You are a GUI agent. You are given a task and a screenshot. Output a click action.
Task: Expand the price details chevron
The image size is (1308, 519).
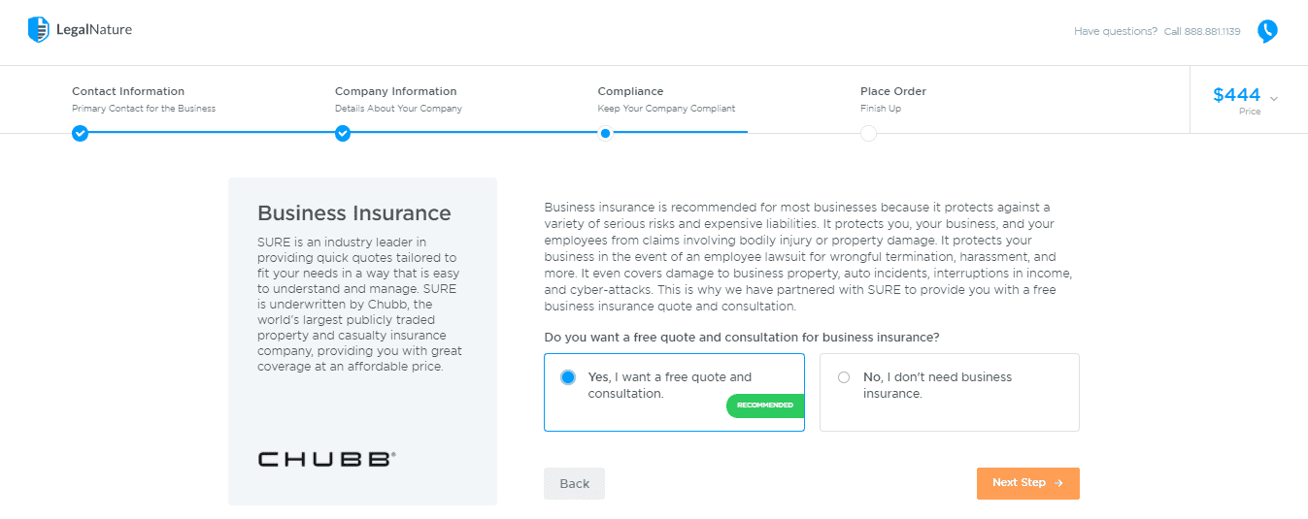(x=1274, y=99)
